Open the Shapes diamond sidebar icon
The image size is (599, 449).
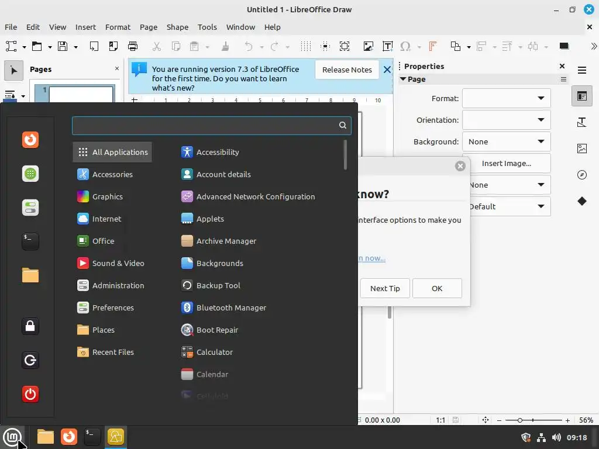point(582,201)
